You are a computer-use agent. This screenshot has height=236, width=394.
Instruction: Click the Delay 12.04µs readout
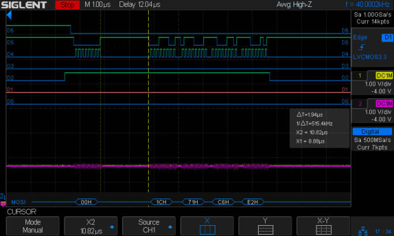pyautogui.click(x=140, y=5)
